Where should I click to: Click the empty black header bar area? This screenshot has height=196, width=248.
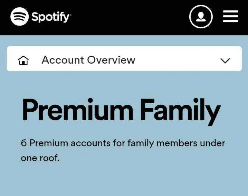pyautogui.click(x=130, y=17)
